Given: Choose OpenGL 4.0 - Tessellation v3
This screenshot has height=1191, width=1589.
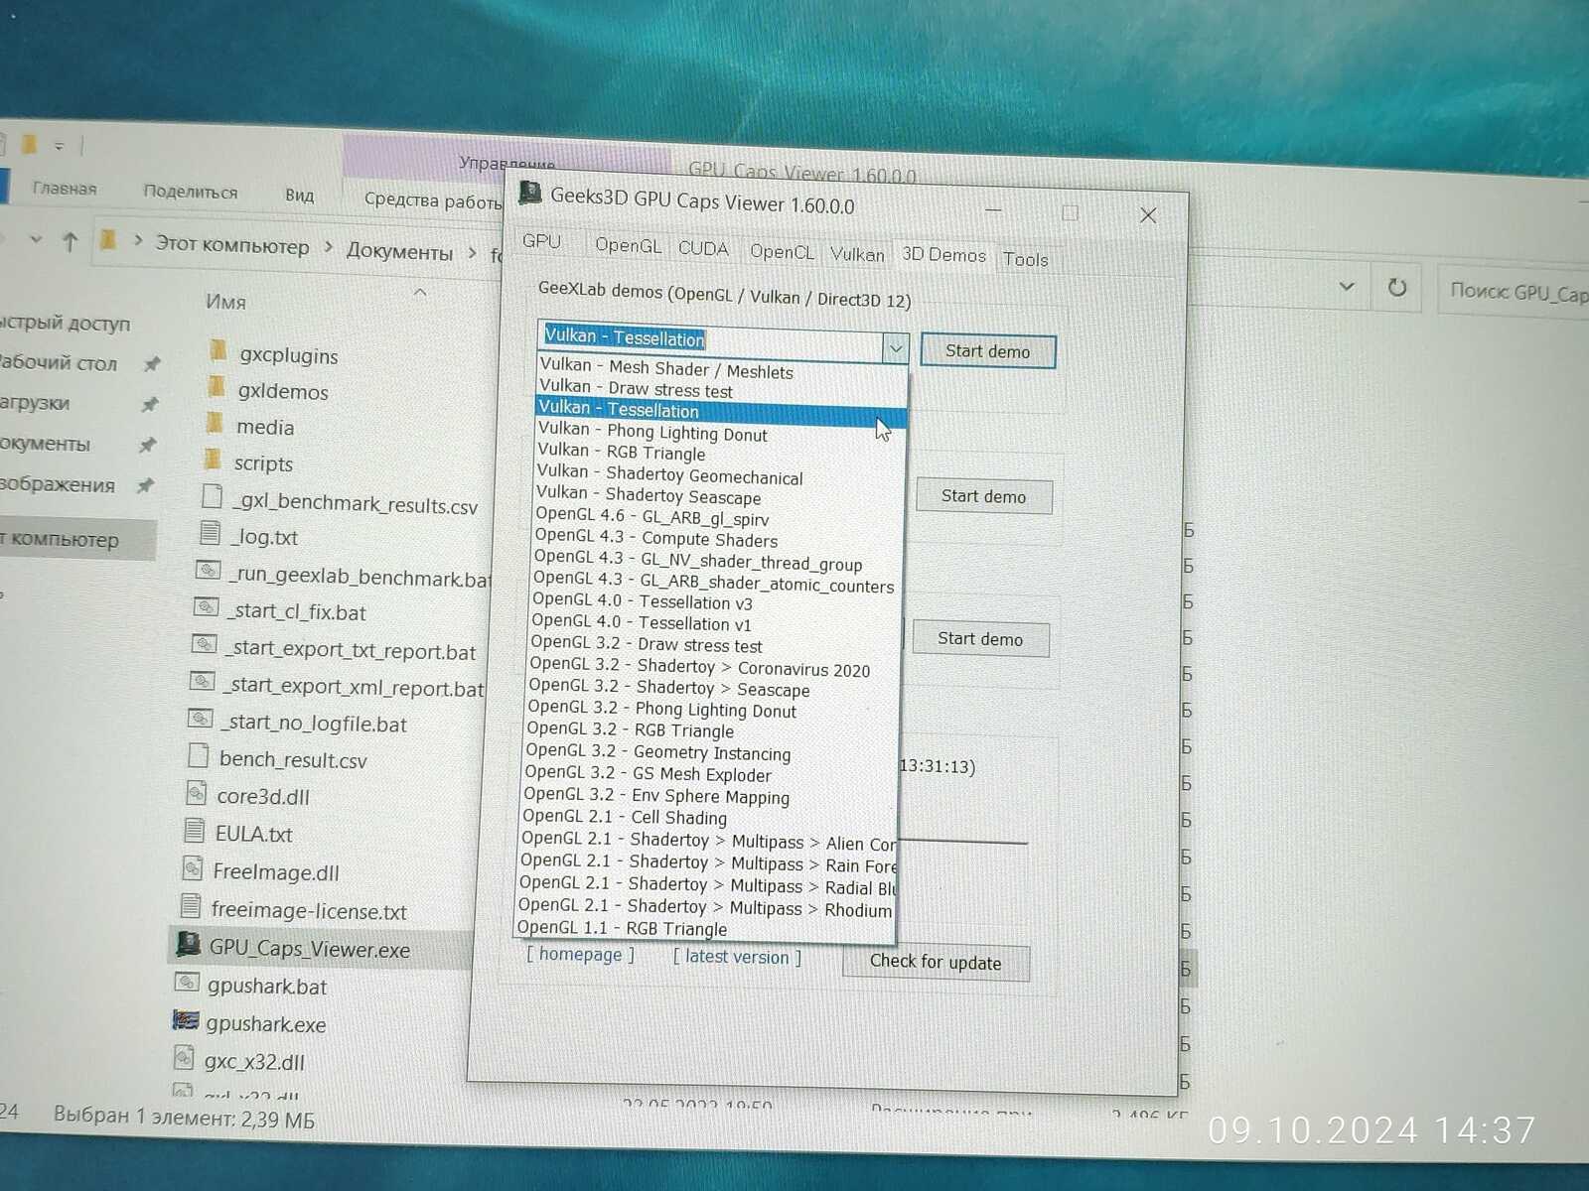Looking at the screenshot, I should 715,601.
